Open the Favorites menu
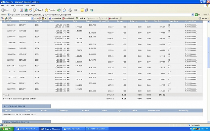This screenshot has width=210, height=131. point(20,5)
